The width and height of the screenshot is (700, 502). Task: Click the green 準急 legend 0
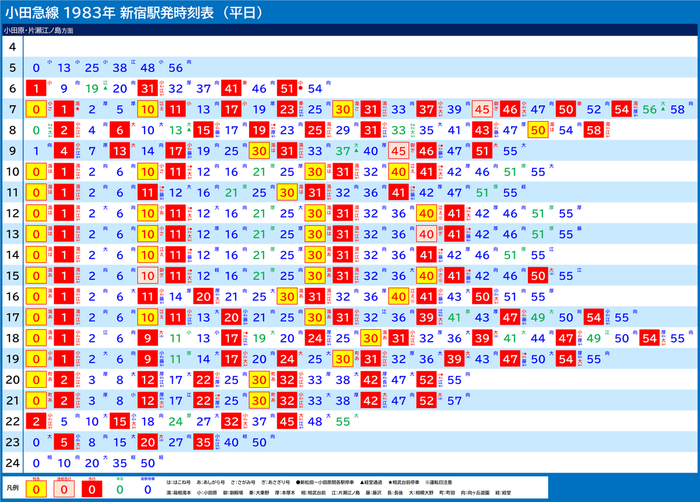120,489
